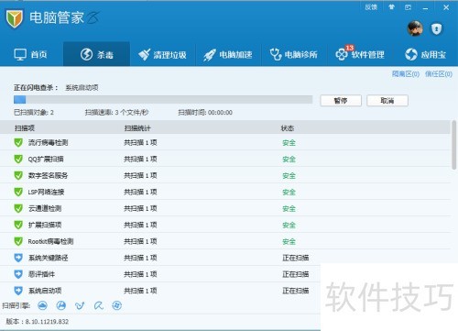
Task: Click the user avatar picture
Action: click(x=415, y=28)
